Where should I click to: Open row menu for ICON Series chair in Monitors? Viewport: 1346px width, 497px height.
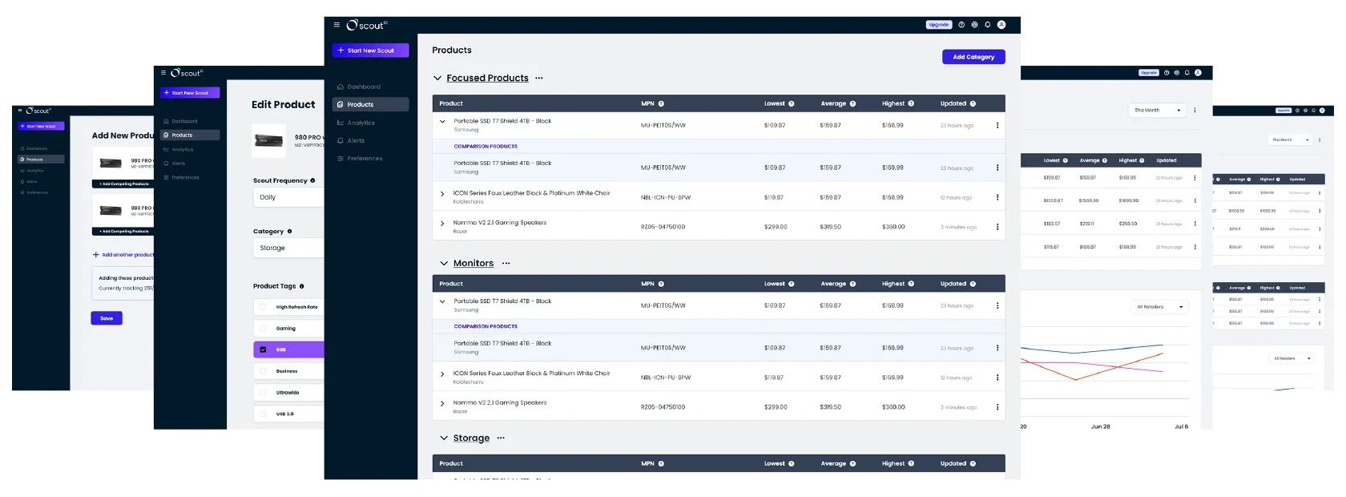point(997,378)
